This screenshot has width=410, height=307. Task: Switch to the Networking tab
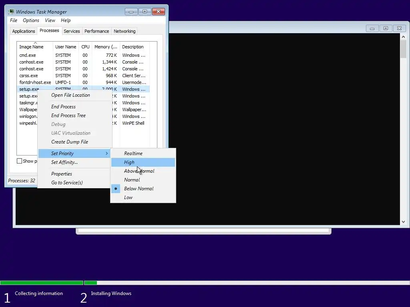[125, 31]
